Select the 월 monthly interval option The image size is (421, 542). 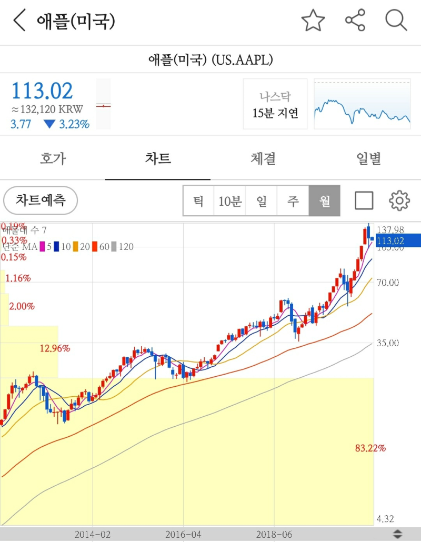pos(324,200)
